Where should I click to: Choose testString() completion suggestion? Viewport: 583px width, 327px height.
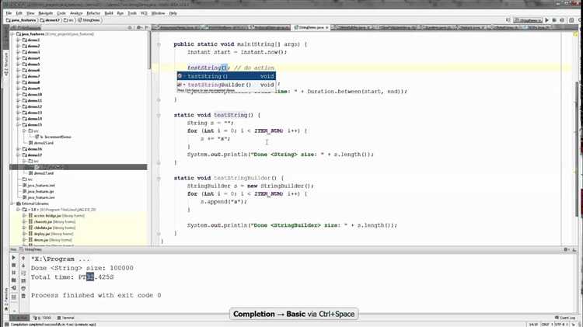226,76
